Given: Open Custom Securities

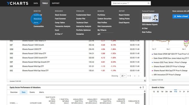Looking at the screenshot, I should 104,19.
